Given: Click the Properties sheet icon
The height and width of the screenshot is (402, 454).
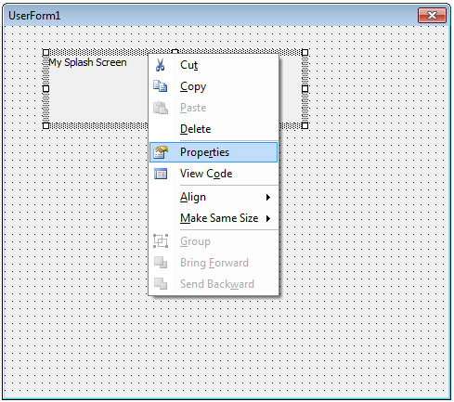Looking at the screenshot, I should click(x=161, y=152).
